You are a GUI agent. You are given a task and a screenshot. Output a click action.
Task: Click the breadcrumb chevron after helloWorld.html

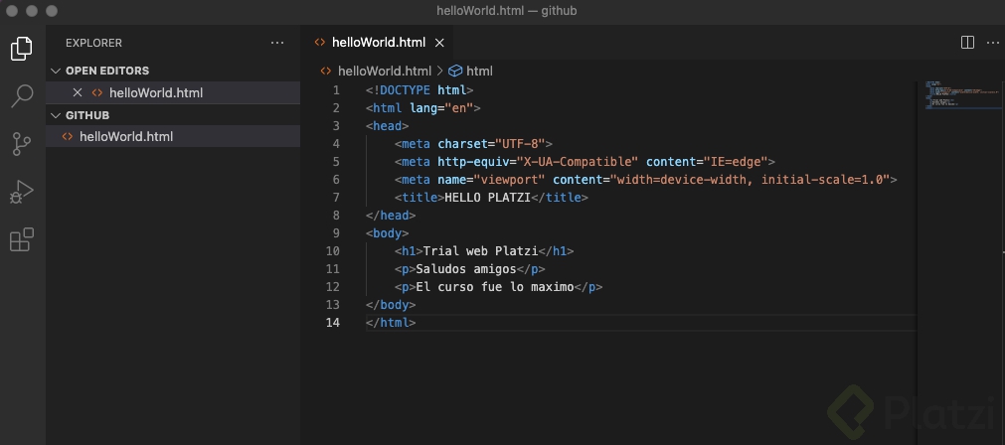click(x=439, y=71)
